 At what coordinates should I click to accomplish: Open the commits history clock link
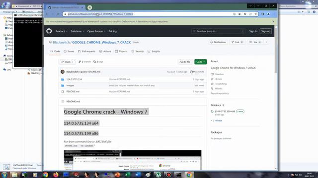click(x=197, y=72)
